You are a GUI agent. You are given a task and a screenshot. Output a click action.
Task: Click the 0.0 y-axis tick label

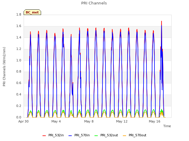click(x=19, y=117)
